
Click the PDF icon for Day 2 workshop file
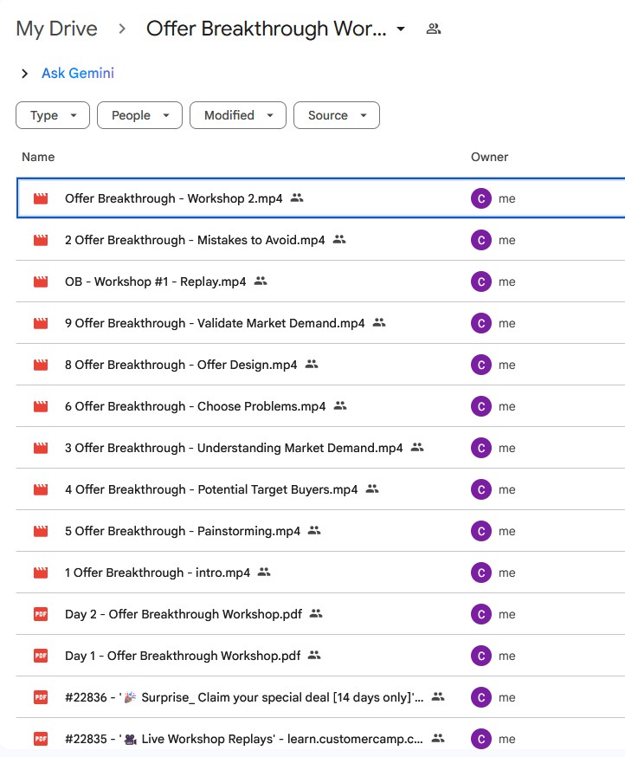click(40, 614)
